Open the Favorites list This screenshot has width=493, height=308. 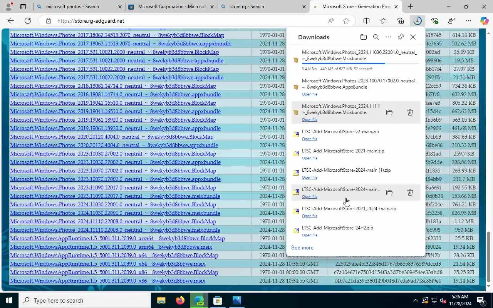[384, 21]
